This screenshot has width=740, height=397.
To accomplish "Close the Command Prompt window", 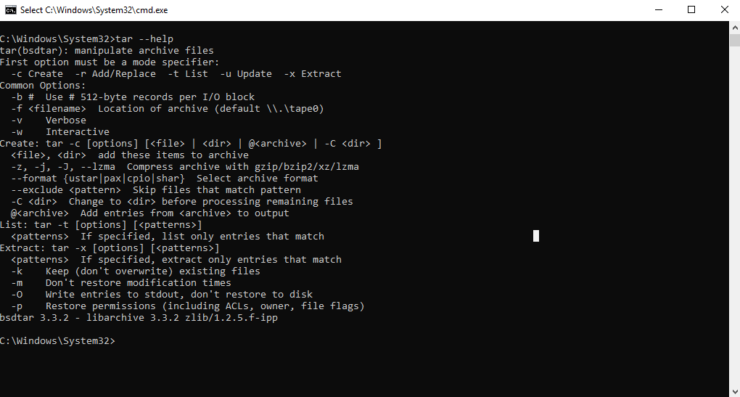I will coord(724,9).
